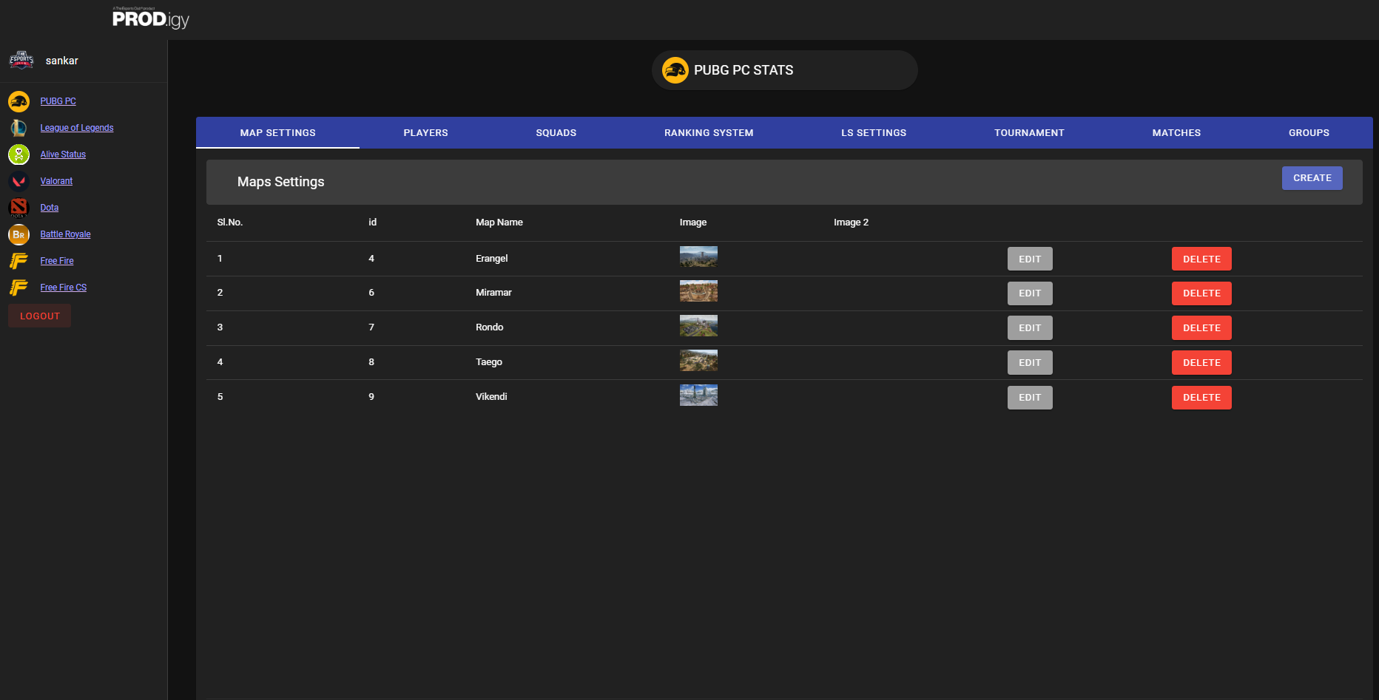Open Valorant via its sidebar icon
The height and width of the screenshot is (700, 1379).
pyautogui.click(x=18, y=181)
